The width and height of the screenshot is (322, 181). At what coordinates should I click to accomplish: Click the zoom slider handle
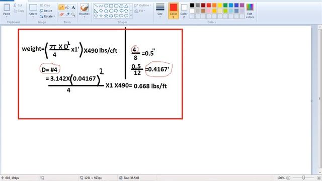coord(303,177)
